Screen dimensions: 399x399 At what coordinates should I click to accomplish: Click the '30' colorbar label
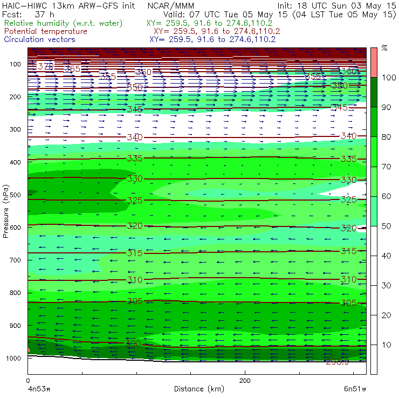coord(386,286)
